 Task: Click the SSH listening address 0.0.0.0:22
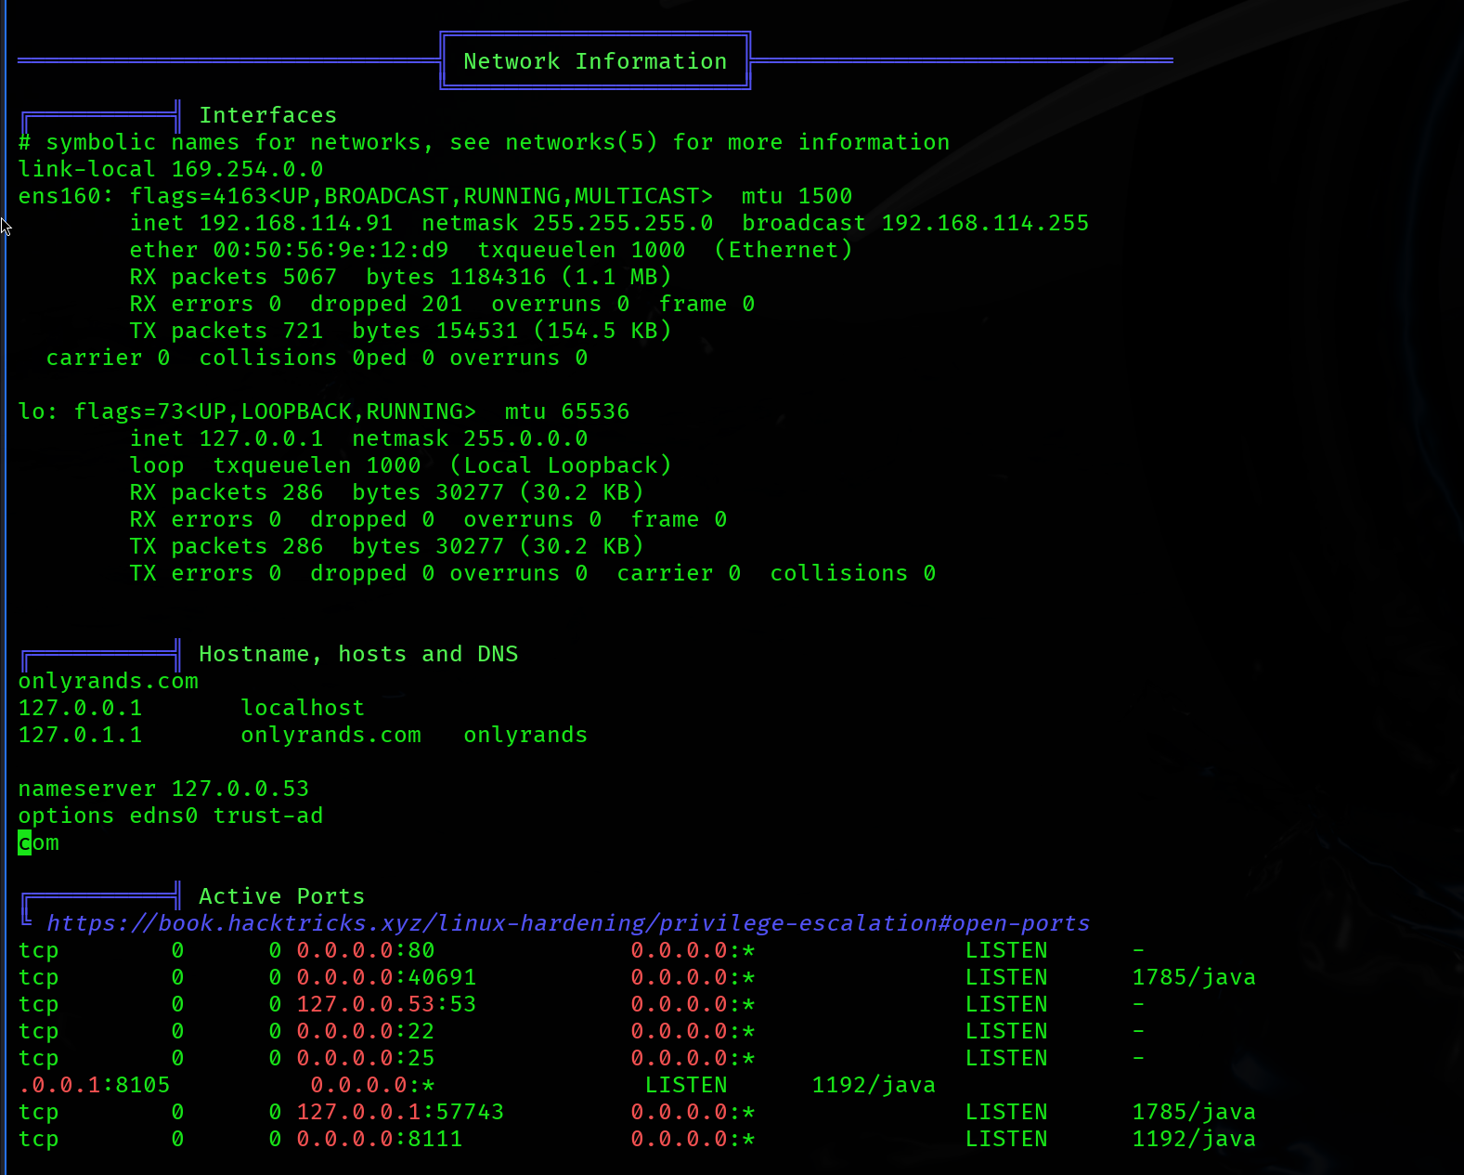pos(366,1031)
